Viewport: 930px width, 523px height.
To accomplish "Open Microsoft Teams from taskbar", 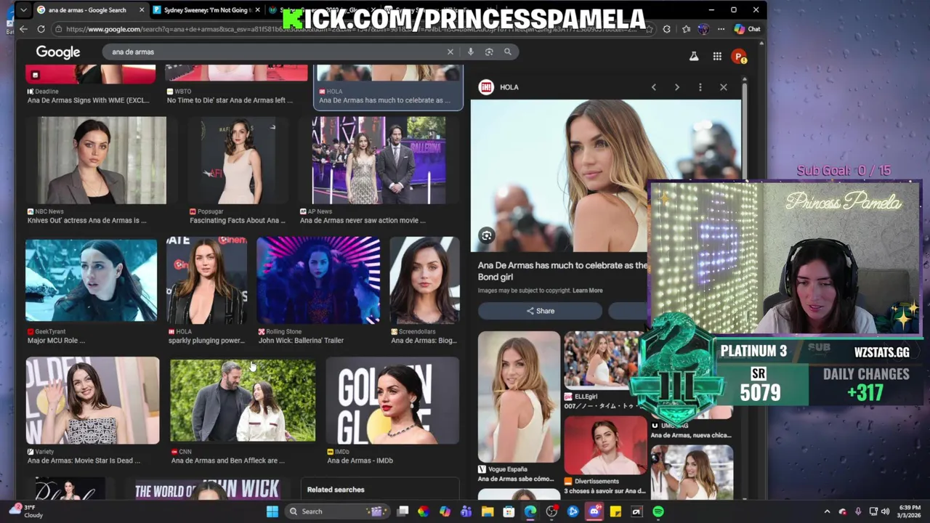I will [466, 511].
